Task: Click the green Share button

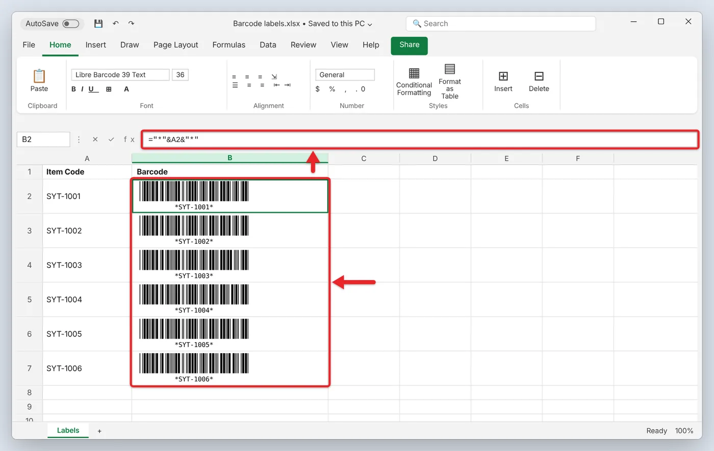Action: tap(410, 45)
